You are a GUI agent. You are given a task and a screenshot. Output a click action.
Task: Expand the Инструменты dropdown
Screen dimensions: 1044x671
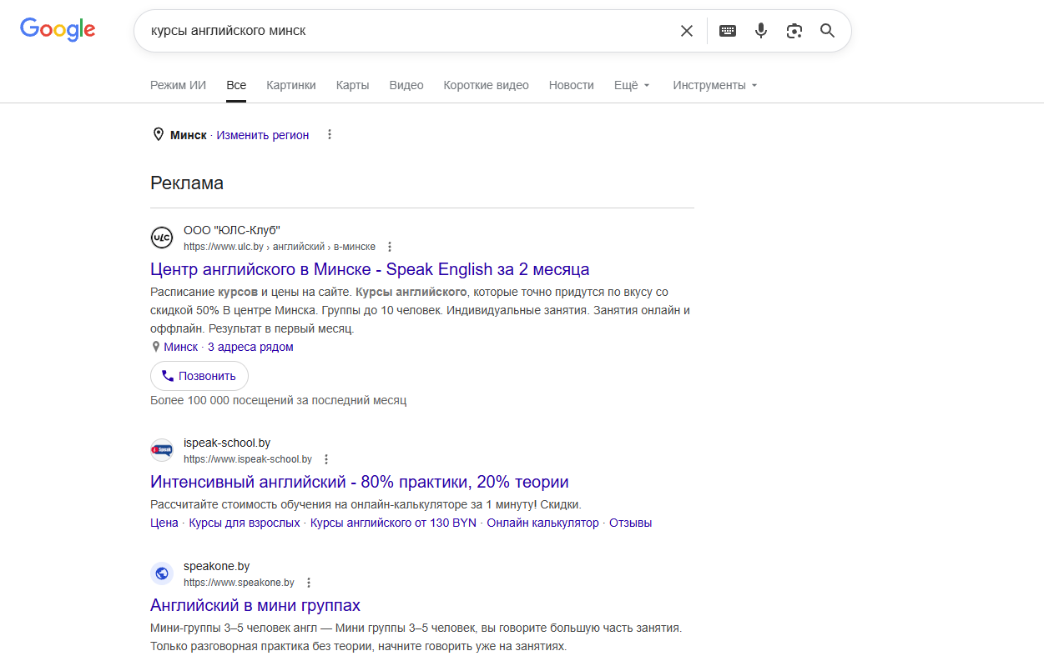pyautogui.click(x=715, y=85)
